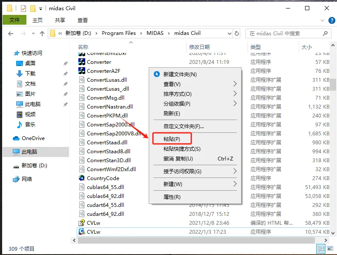Expand 授予访问权限(G) submenu arrow

click(235, 171)
